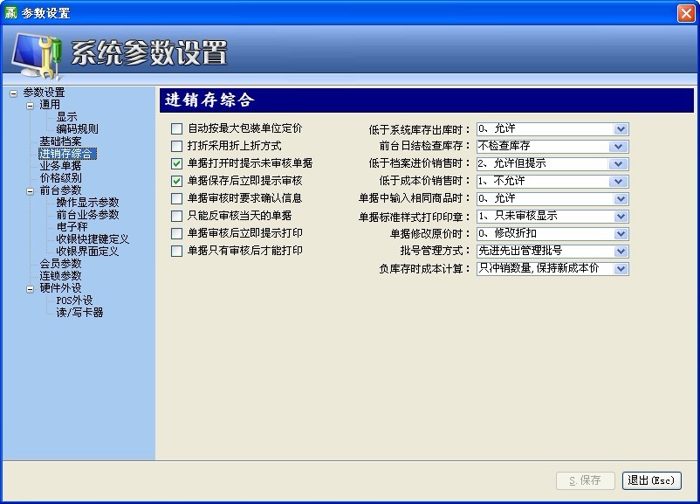Open 负库存时成本计算 dropdown
This screenshot has width=700, height=504.
point(621,268)
